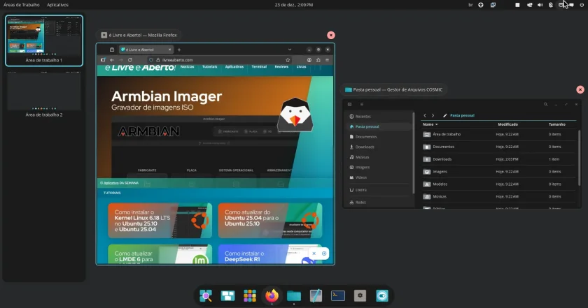Screen dimensions: 588x308
Task: Open the app library grid icon in dock
Action: 250,295
